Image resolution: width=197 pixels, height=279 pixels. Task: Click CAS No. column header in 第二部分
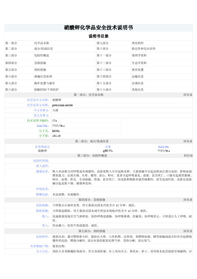click(164, 147)
